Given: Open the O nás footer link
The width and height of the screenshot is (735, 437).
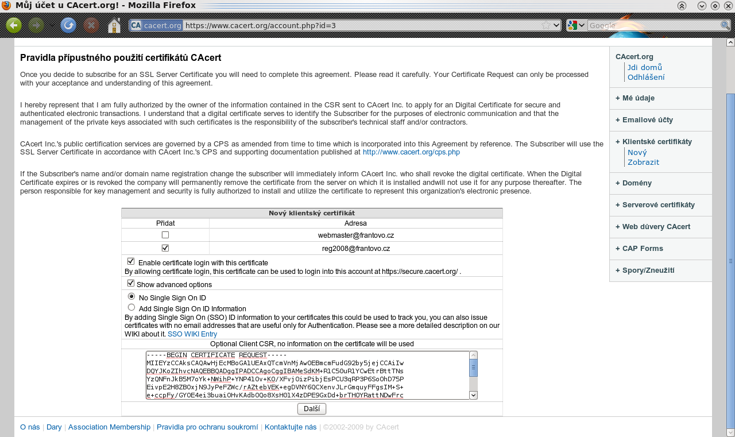Looking at the screenshot, I should click(30, 427).
